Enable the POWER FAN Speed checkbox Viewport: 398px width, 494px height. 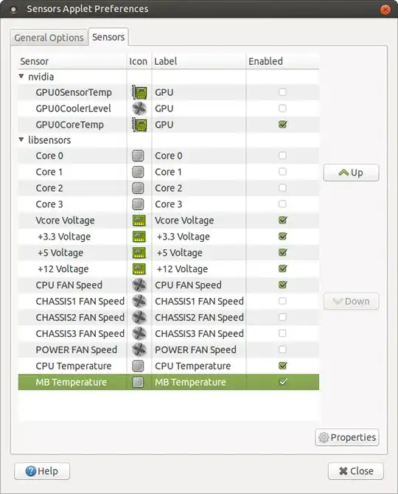pos(282,349)
